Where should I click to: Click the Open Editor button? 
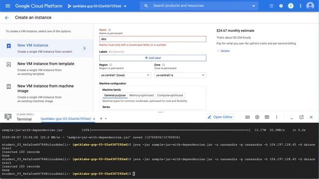220,117
